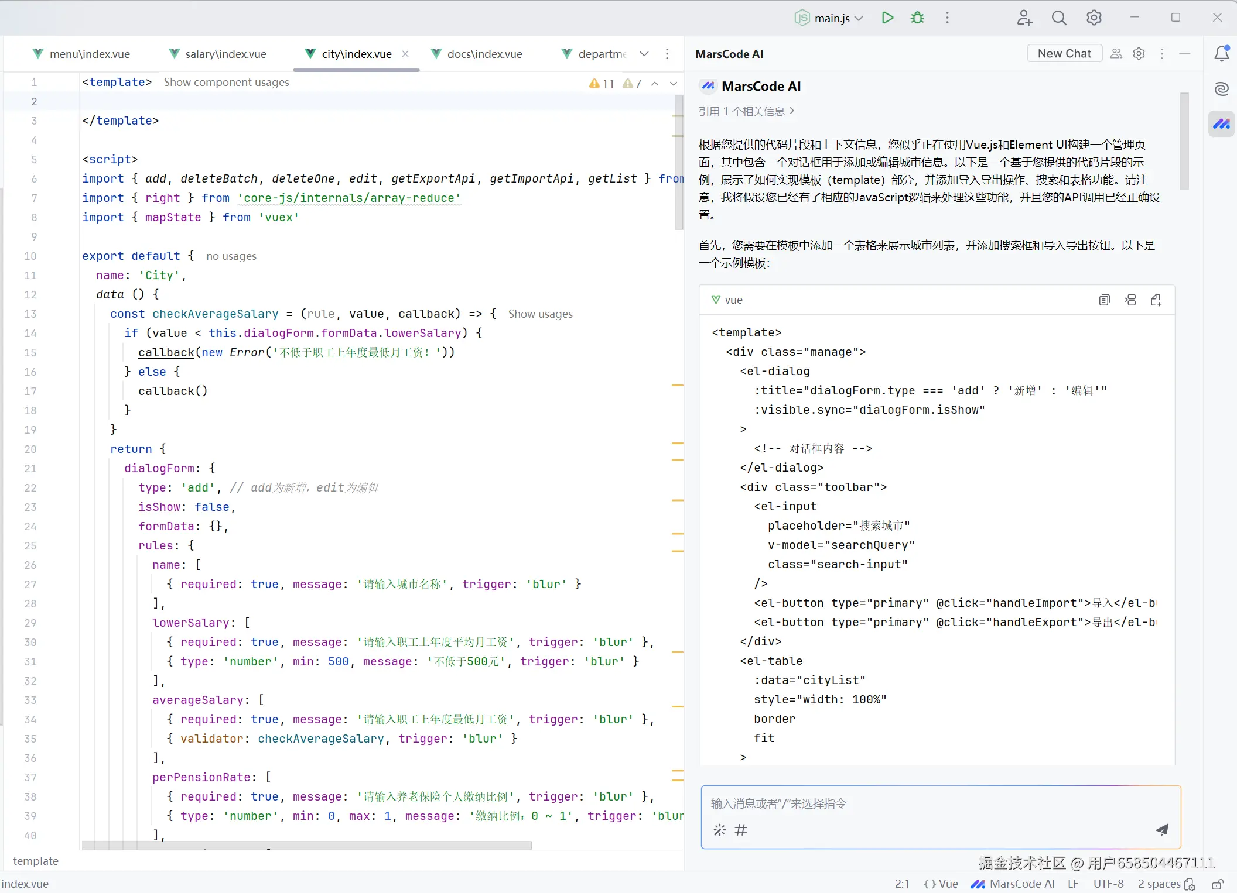Open the search everywhere magnifier
The image size is (1237, 893).
[1059, 18]
